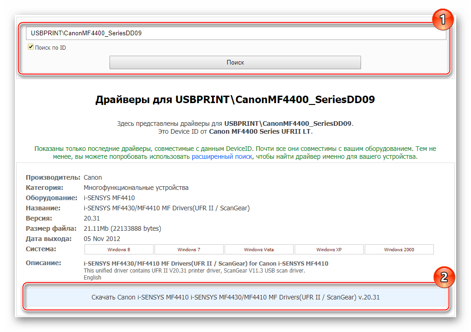Click the "Скачать Canon i-SENSYS MF4410" download button

coord(235,297)
